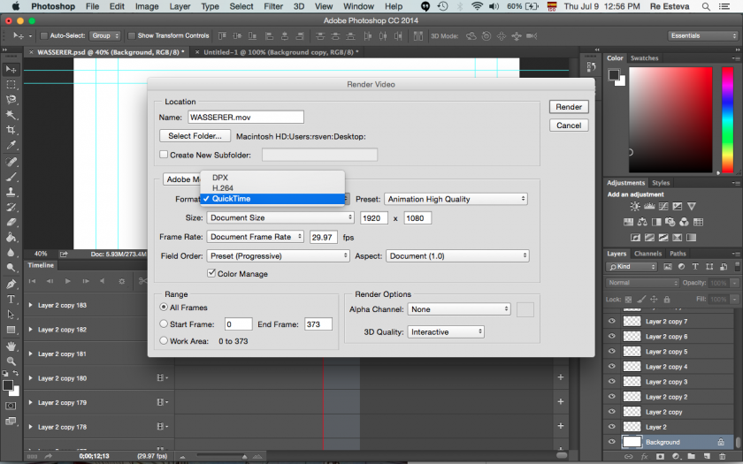This screenshot has width=743, height=464.
Task: Open the Frame Rate dropdown
Action: 256,237
